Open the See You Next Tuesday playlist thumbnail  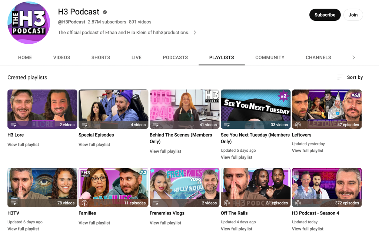(255, 109)
